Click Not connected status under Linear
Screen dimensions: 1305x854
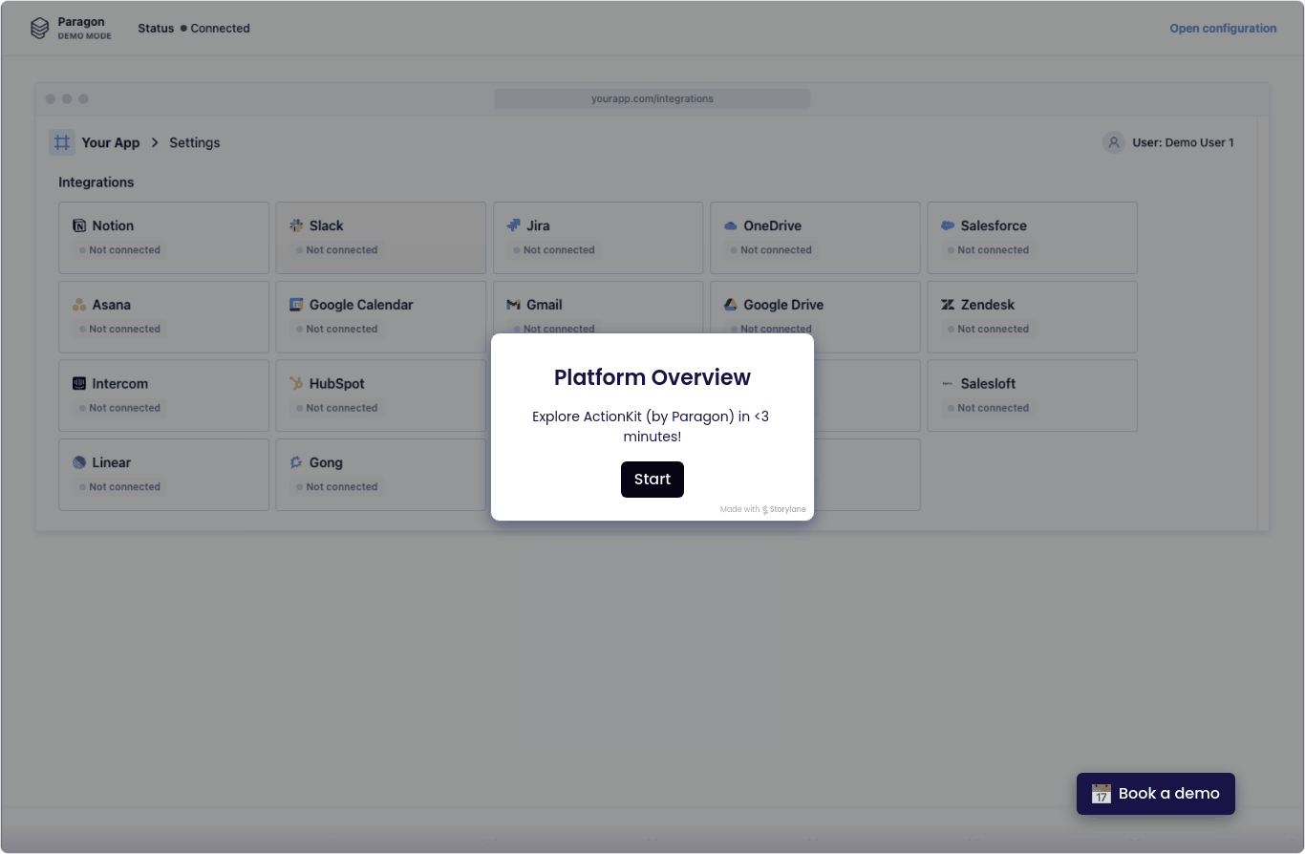click(x=120, y=487)
